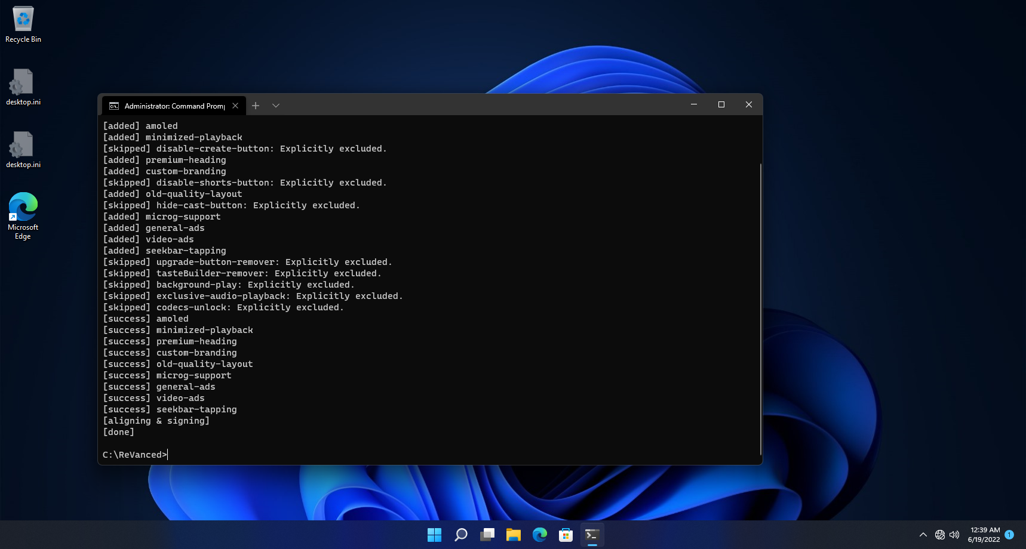The width and height of the screenshot is (1026, 549).
Task: Click '[added] amoled' line
Action: point(140,126)
